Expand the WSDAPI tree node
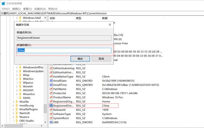Image resolution: width=204 pixels, height=128 pixels. (x=17, y=90)
